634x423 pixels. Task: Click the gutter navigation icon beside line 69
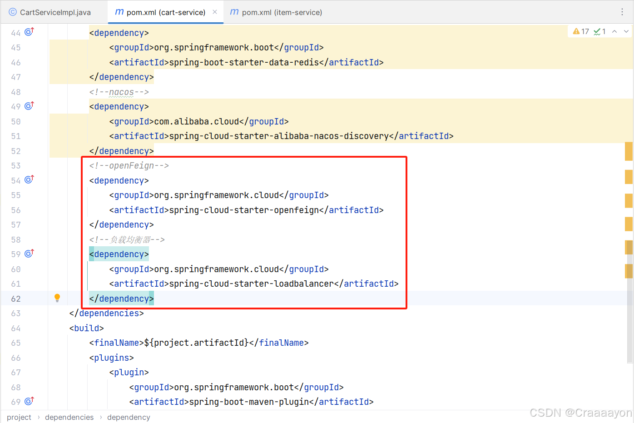tap(28, 401)
